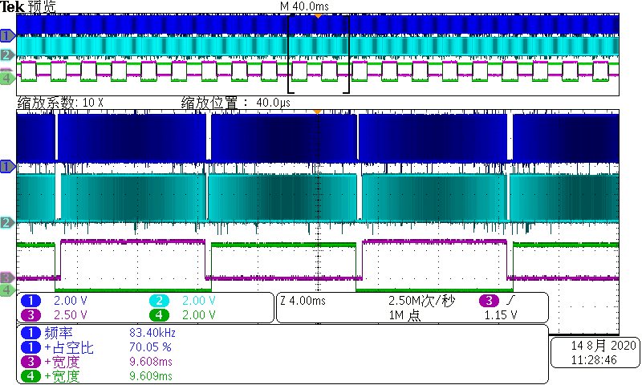Click the Tek logo at top left
The width and height of the screenshot is (642, 385).
[13, 6]
